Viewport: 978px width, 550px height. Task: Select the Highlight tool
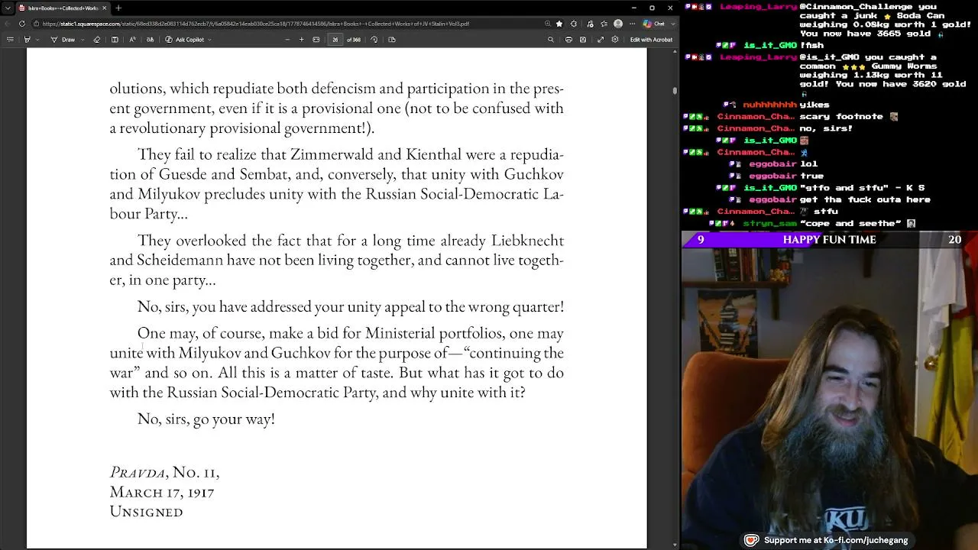(27, 40)
